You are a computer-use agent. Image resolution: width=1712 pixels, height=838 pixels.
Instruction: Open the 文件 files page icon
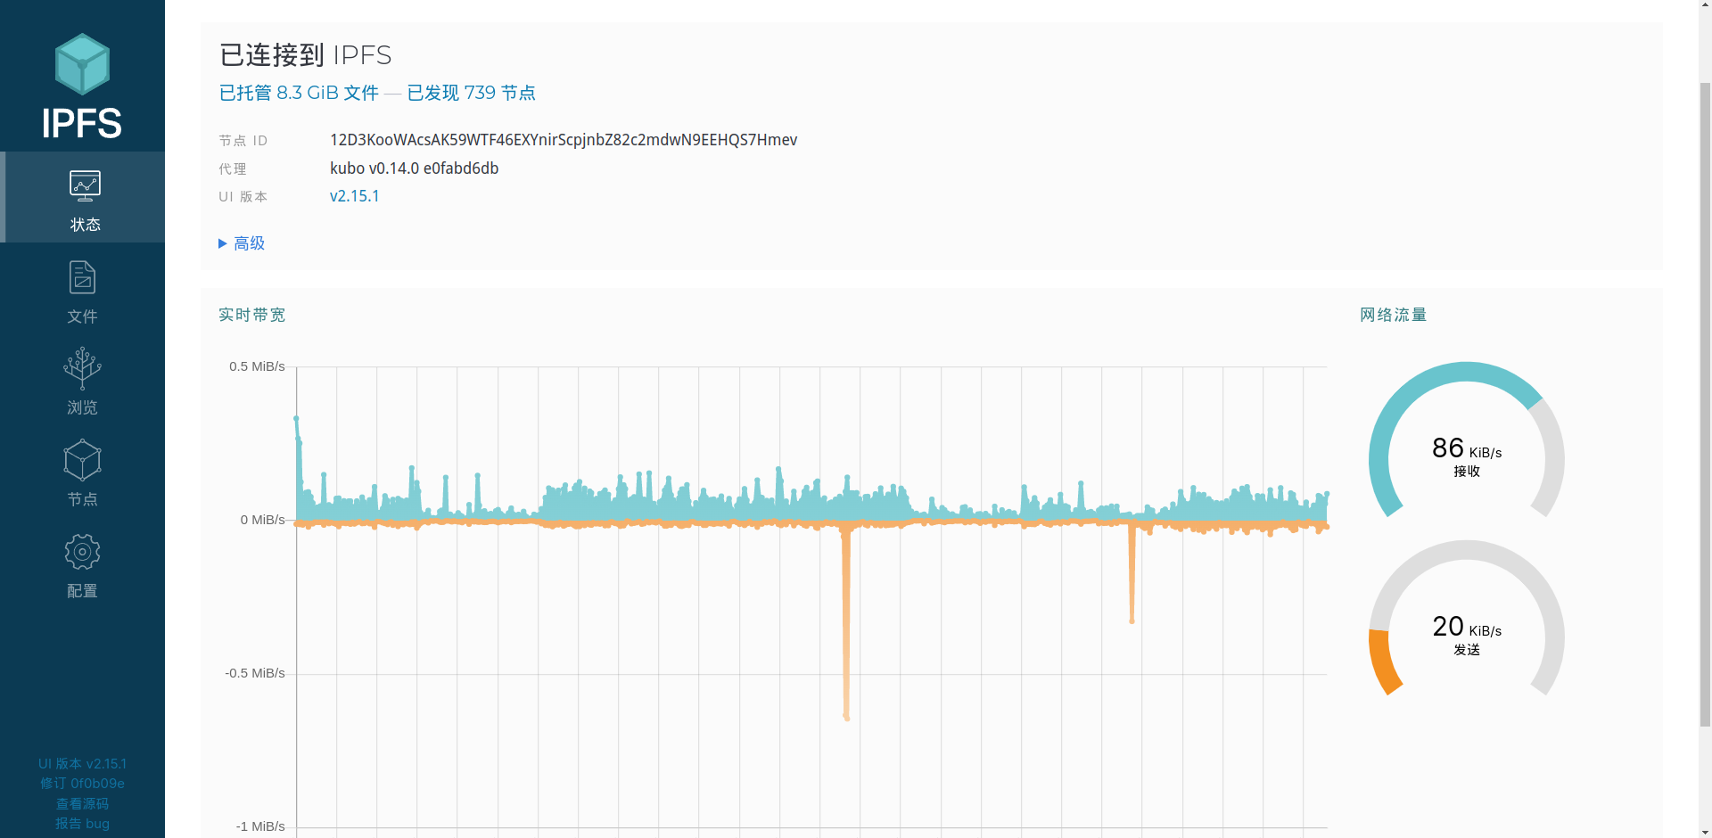pyautogui.click(x=82, y=277)
